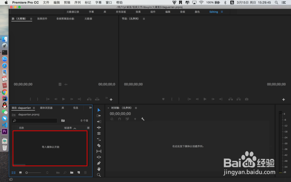Open source monitor button editor plus

(111, 100)
